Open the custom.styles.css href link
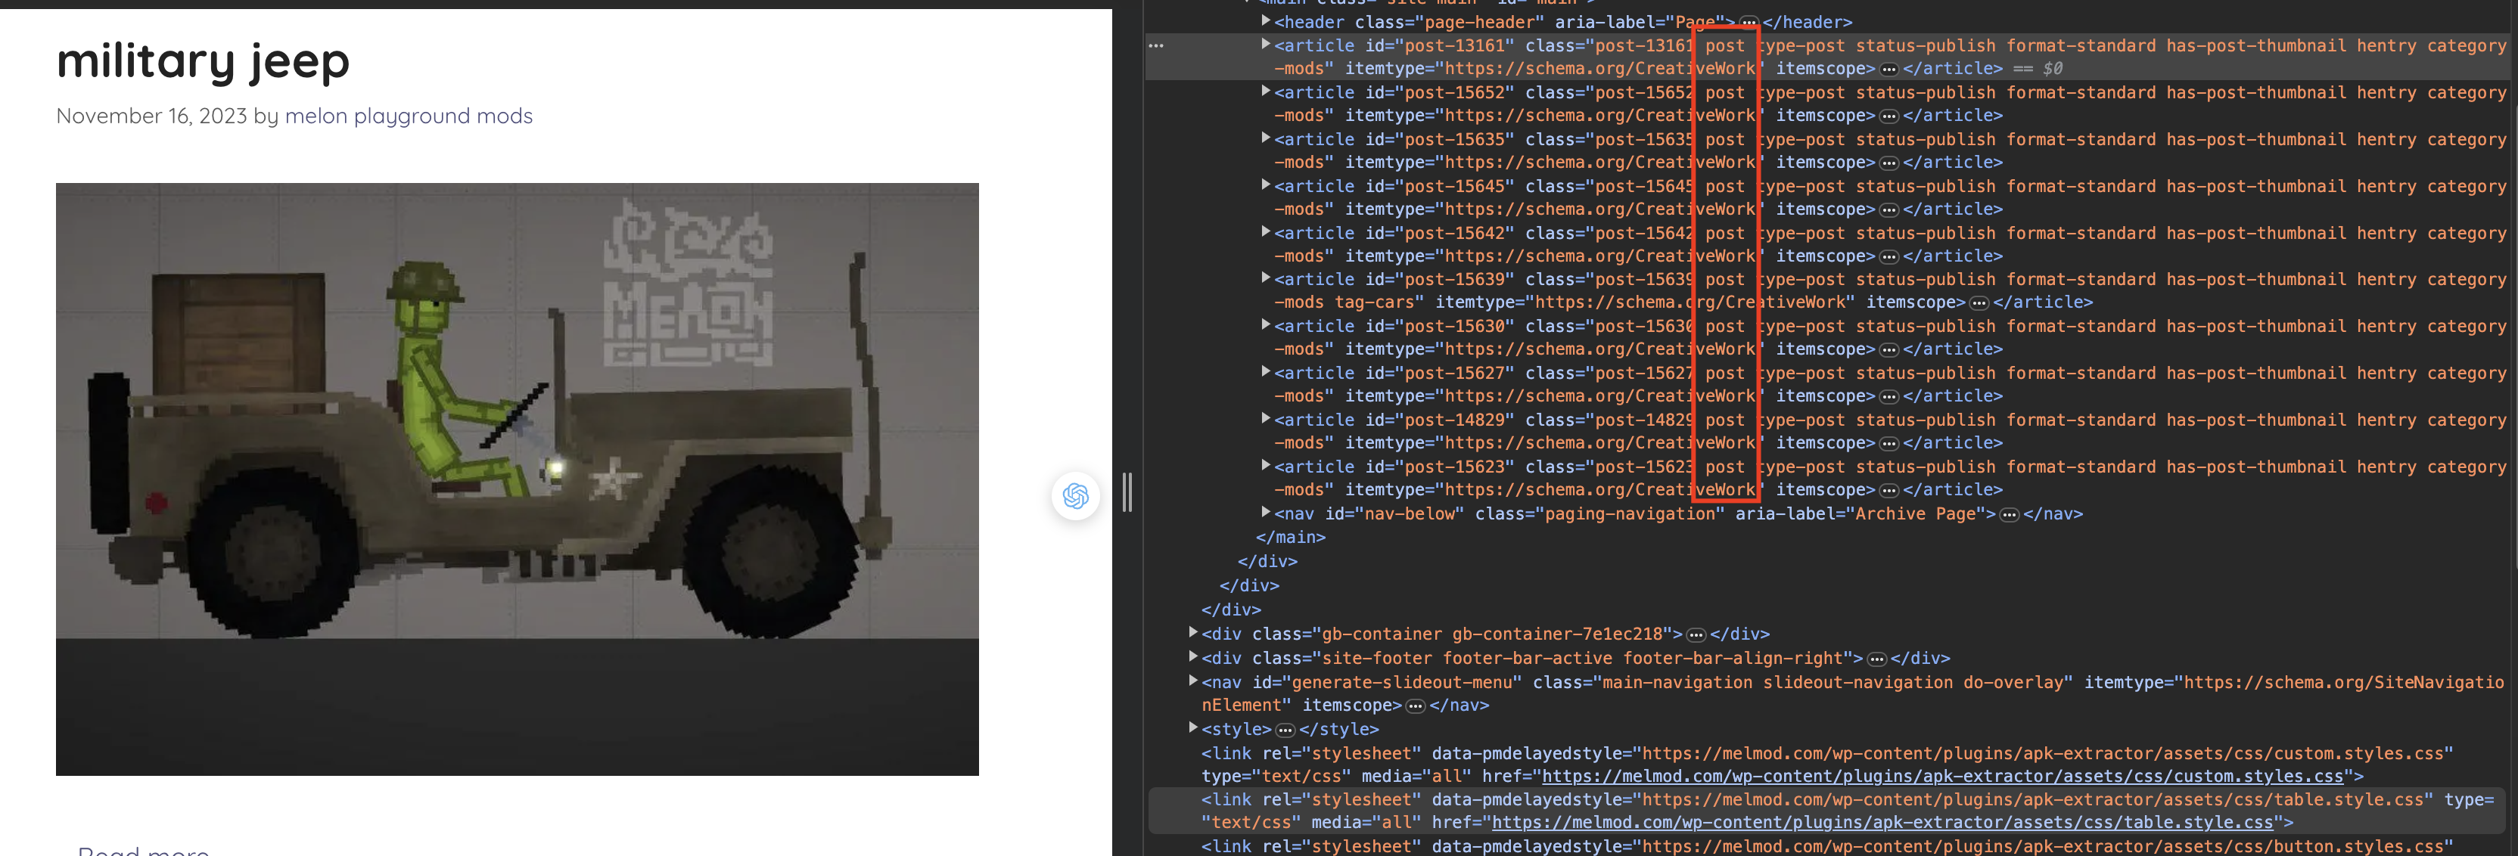Image resolution: width=2518 pixels, height=856 pixels. tap(1941, 777)
